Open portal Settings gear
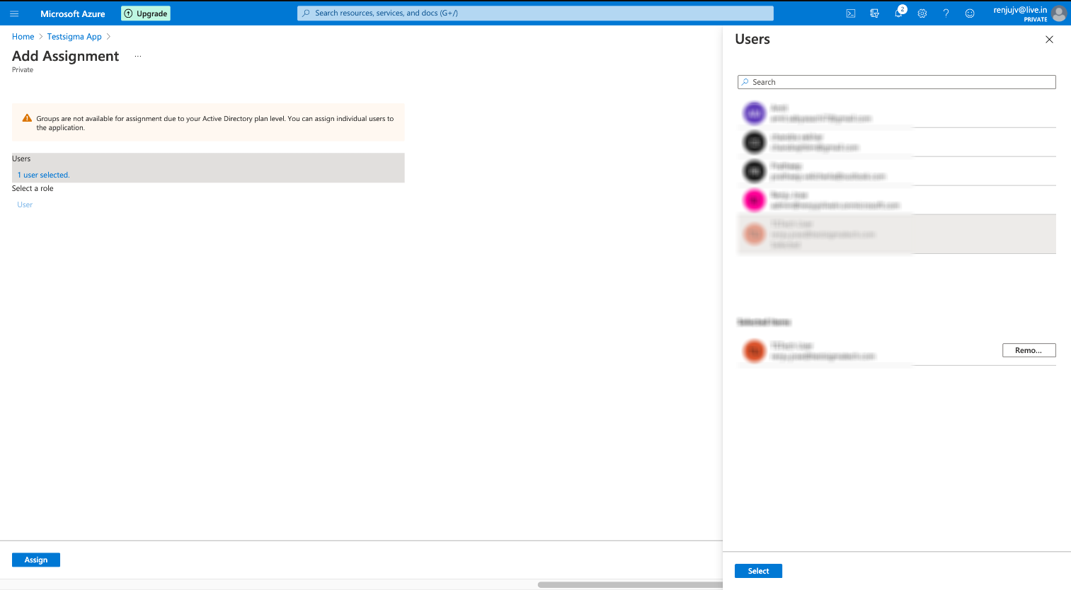1071x590 pixels. pos(922,13)
